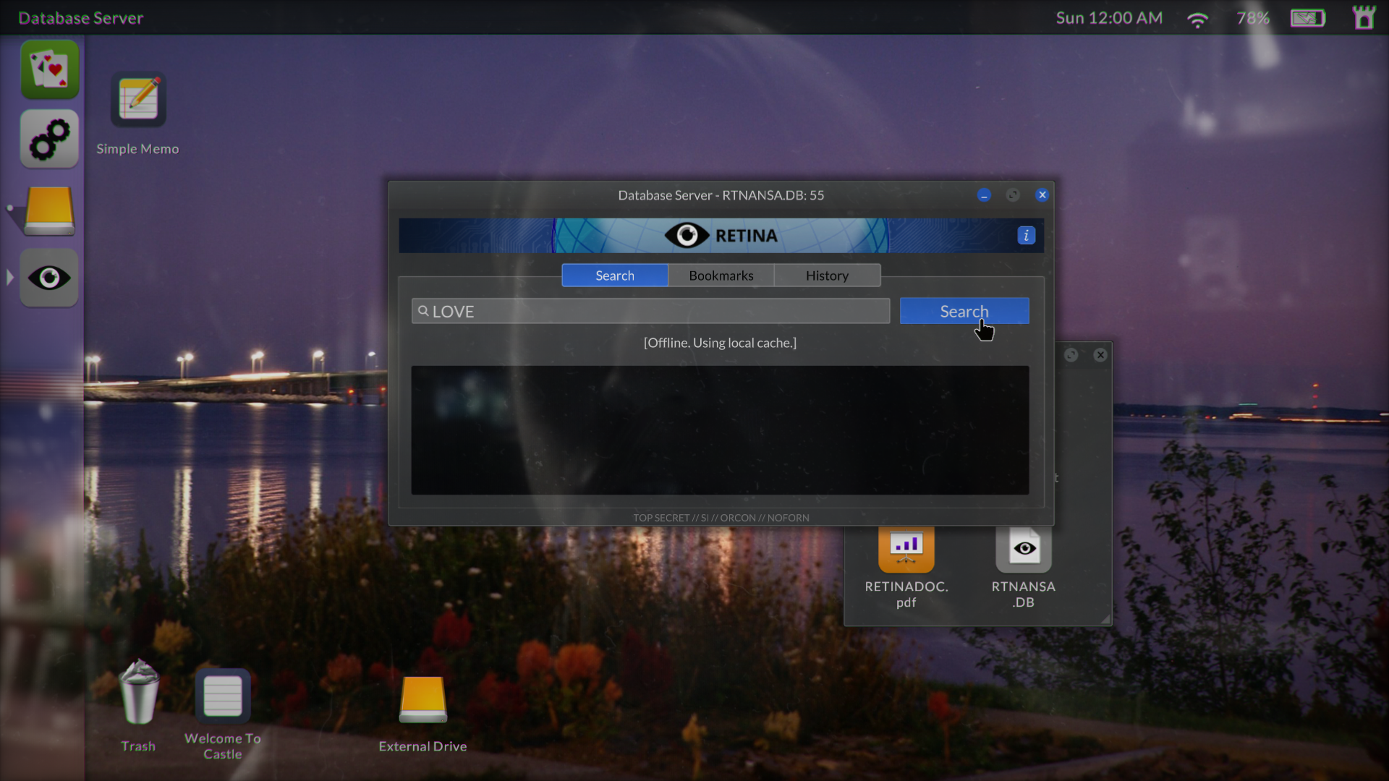The image size is (1389, 781).
Task: Open the RTNANSA.DB file
Action: (x=1024, y=550)
